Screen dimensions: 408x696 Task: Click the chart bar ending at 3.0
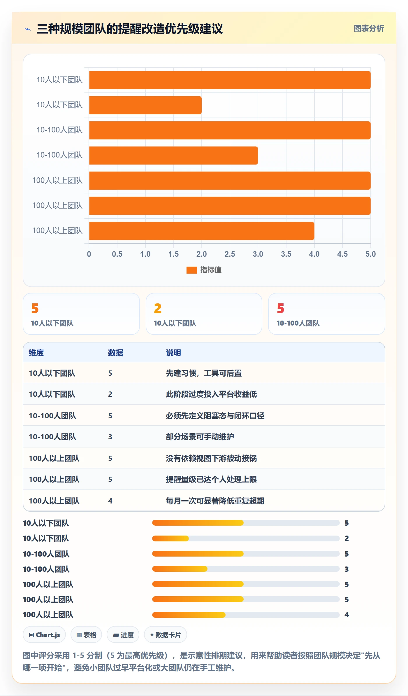coord(173,155)
